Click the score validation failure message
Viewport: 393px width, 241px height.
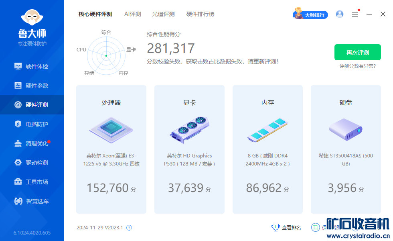point(213,61)
